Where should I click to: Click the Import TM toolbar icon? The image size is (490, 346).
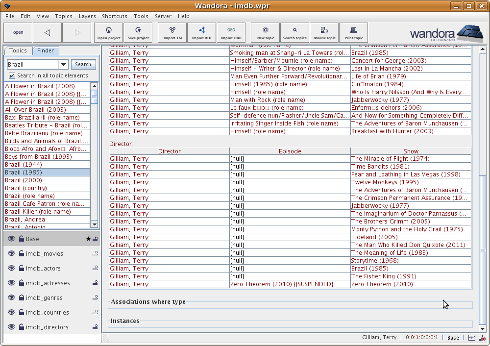(172, 32)
